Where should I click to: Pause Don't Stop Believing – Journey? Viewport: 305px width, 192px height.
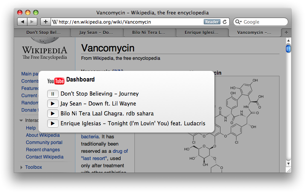point(53,94)
